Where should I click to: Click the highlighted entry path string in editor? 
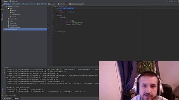68,8
